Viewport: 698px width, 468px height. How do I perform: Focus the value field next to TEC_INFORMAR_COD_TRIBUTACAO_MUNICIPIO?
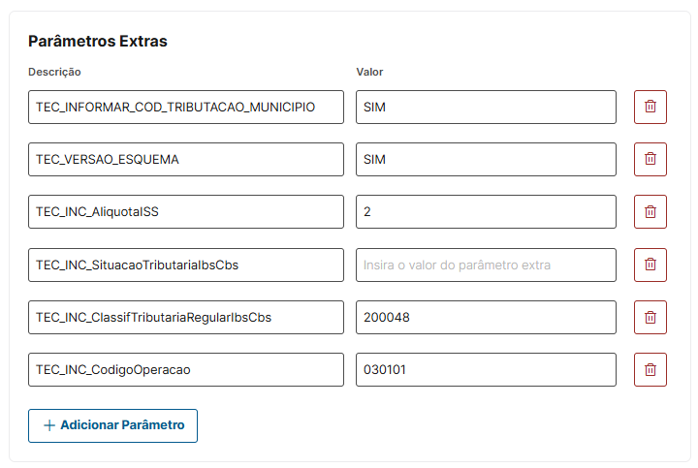click(x=486, y=108)
